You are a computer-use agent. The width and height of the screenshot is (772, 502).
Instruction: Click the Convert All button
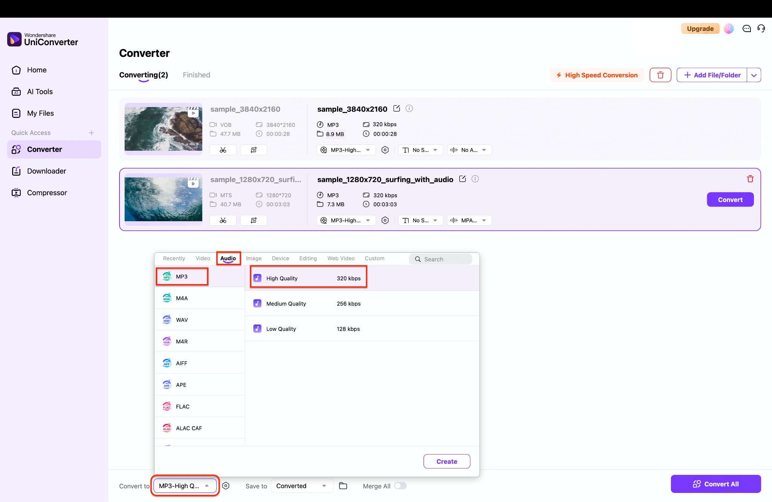715,484
